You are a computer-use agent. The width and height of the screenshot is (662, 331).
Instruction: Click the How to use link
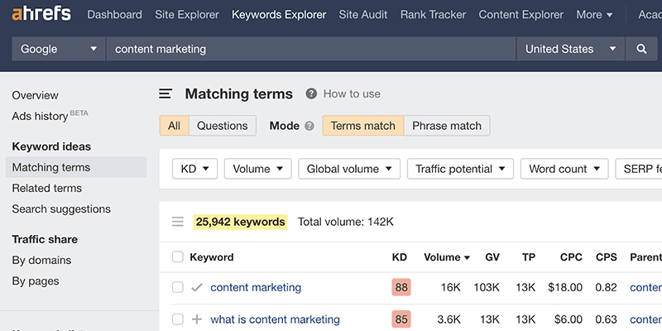click(352, 94)
